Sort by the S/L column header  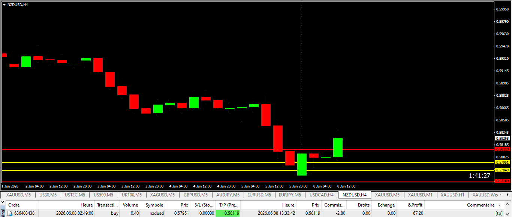[203, 205]
